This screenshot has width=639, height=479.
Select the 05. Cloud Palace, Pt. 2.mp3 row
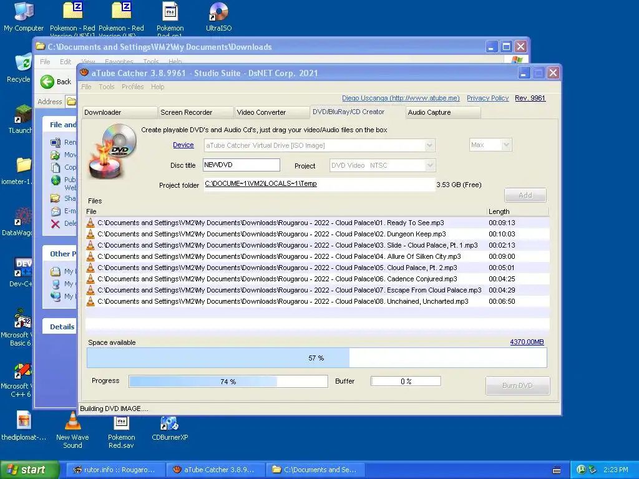(x=317, y=268)
